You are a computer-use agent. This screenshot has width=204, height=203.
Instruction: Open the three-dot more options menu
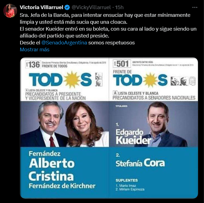click(x=195, y=7)
